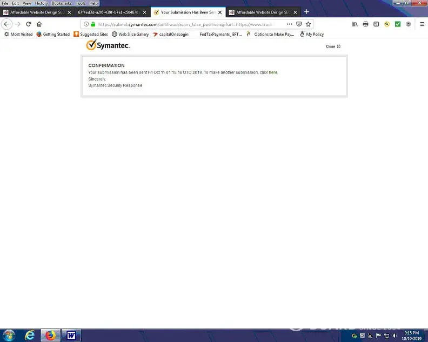
Task: Click the green checkmark Norton extension icon
Action: tap(398, 24)
